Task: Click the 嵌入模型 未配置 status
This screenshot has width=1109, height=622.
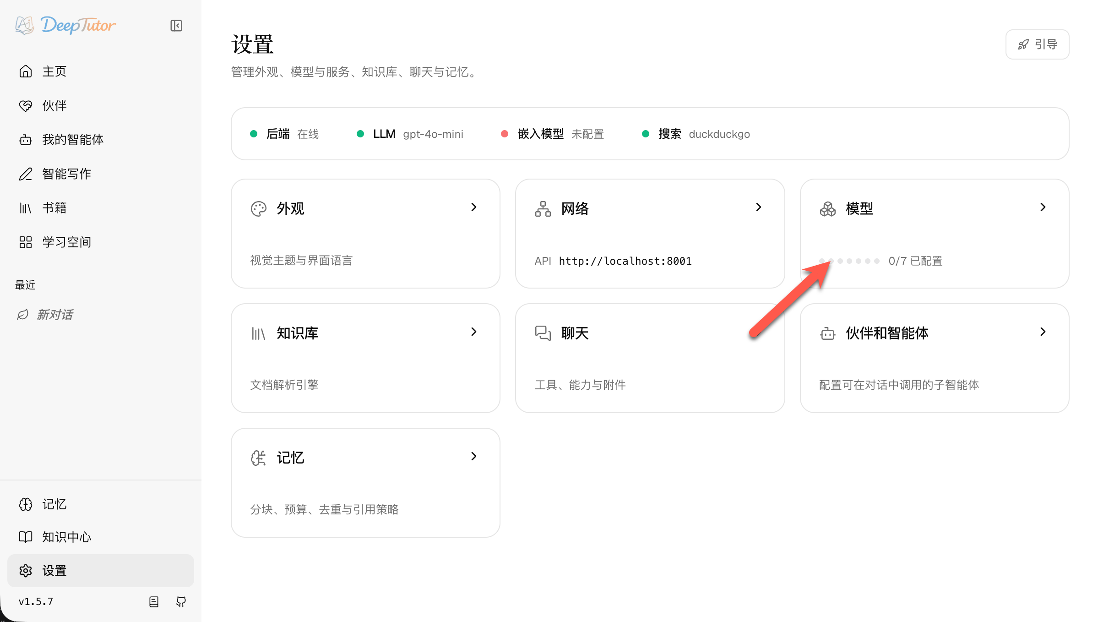Action: pyautogui.click(x=553, y=134)
